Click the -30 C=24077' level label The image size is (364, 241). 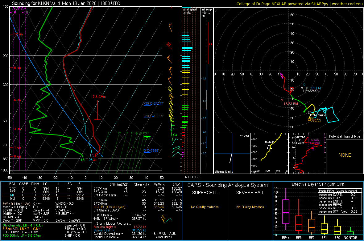click(x=153, y=104)
